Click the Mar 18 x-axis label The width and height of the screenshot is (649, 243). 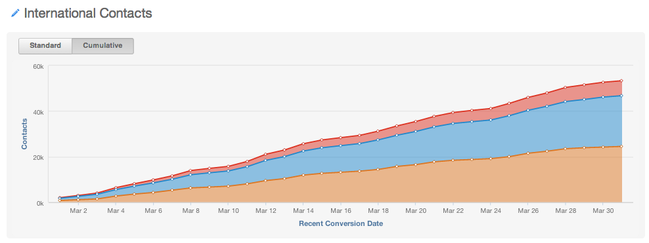pyautogui.click(x=378, y=211)
